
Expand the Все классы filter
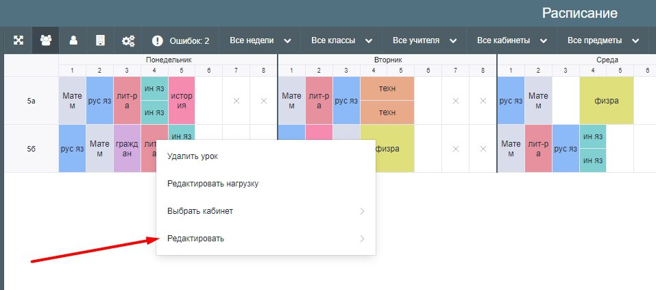point(341,40)
